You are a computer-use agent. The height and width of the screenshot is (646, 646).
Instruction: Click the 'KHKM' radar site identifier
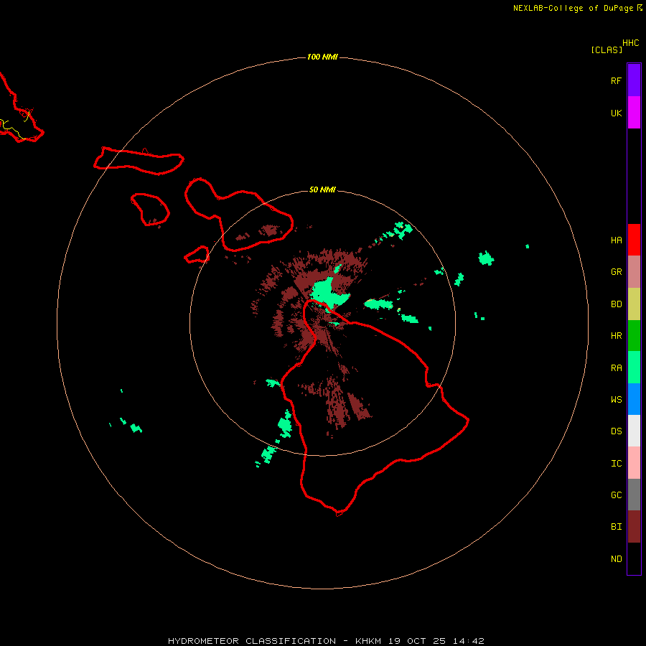[368, 641]
